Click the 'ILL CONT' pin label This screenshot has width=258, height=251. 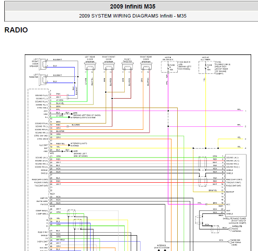pos(44,145)
